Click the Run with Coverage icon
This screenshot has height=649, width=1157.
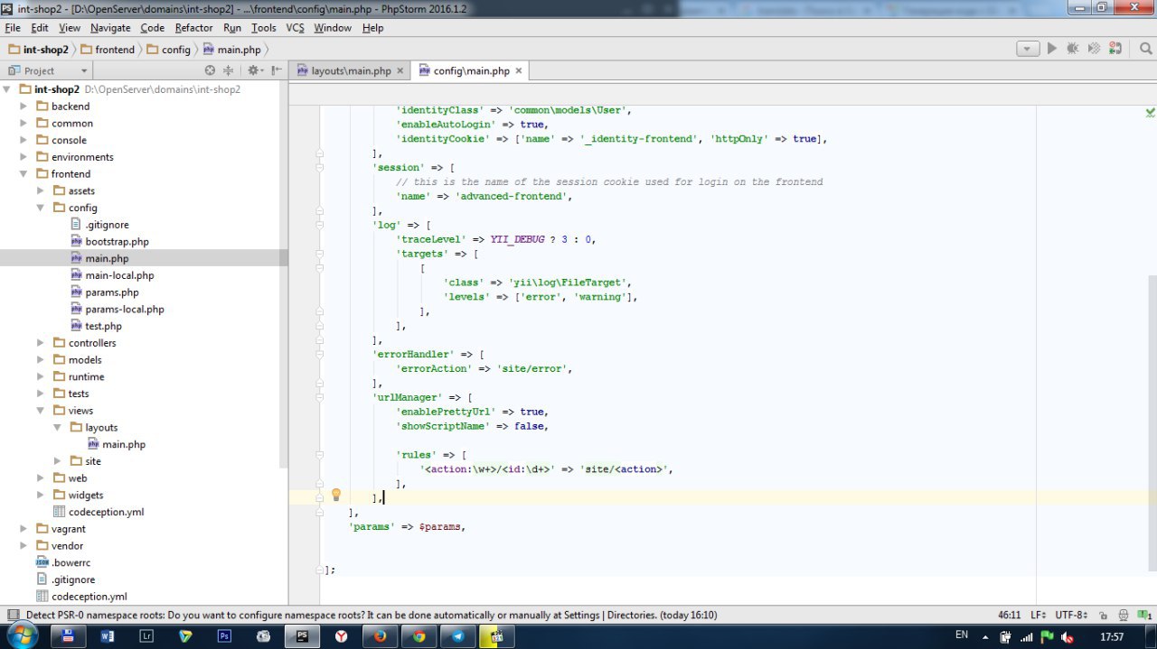pyautogui.click(x=1095, y=49)
